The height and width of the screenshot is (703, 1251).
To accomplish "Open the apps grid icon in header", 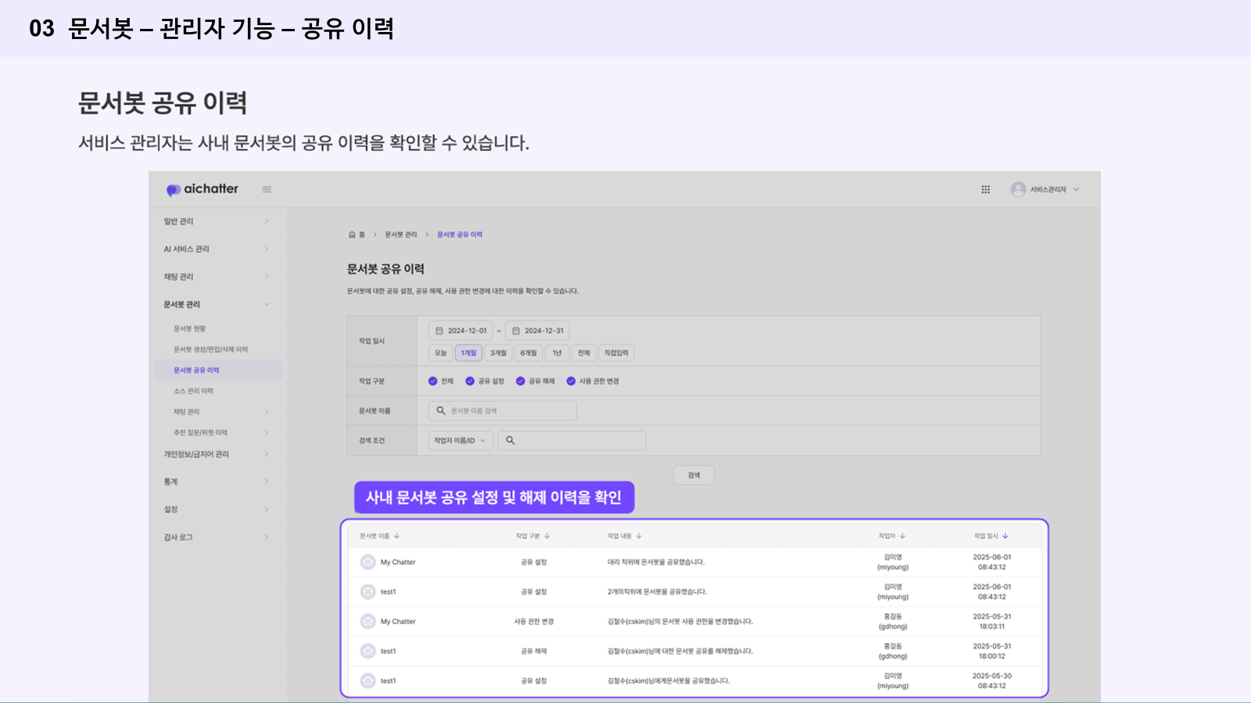I will click(985, 190).
